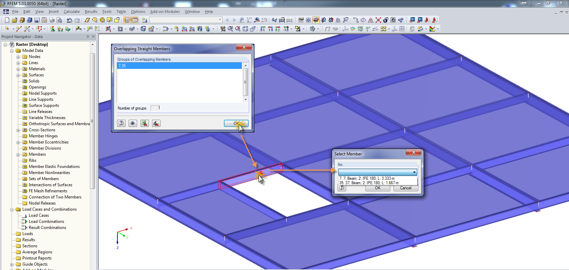Click the Print icon in the toolbar
The image size is (569, 270).
pos(52,20)
